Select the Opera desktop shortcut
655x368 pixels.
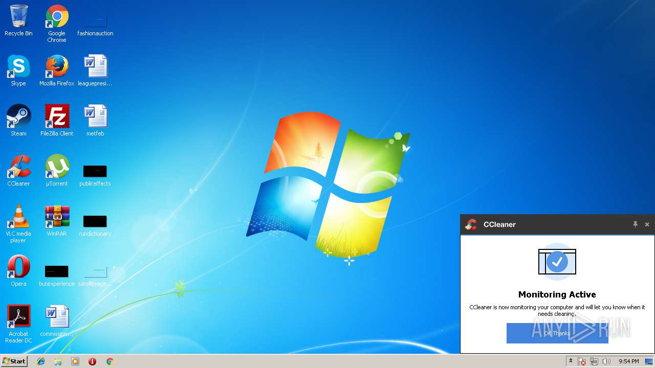[x=18, y=271]
